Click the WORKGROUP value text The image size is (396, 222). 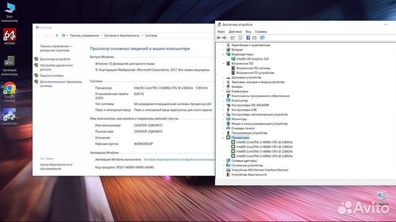tap(143, 144)
